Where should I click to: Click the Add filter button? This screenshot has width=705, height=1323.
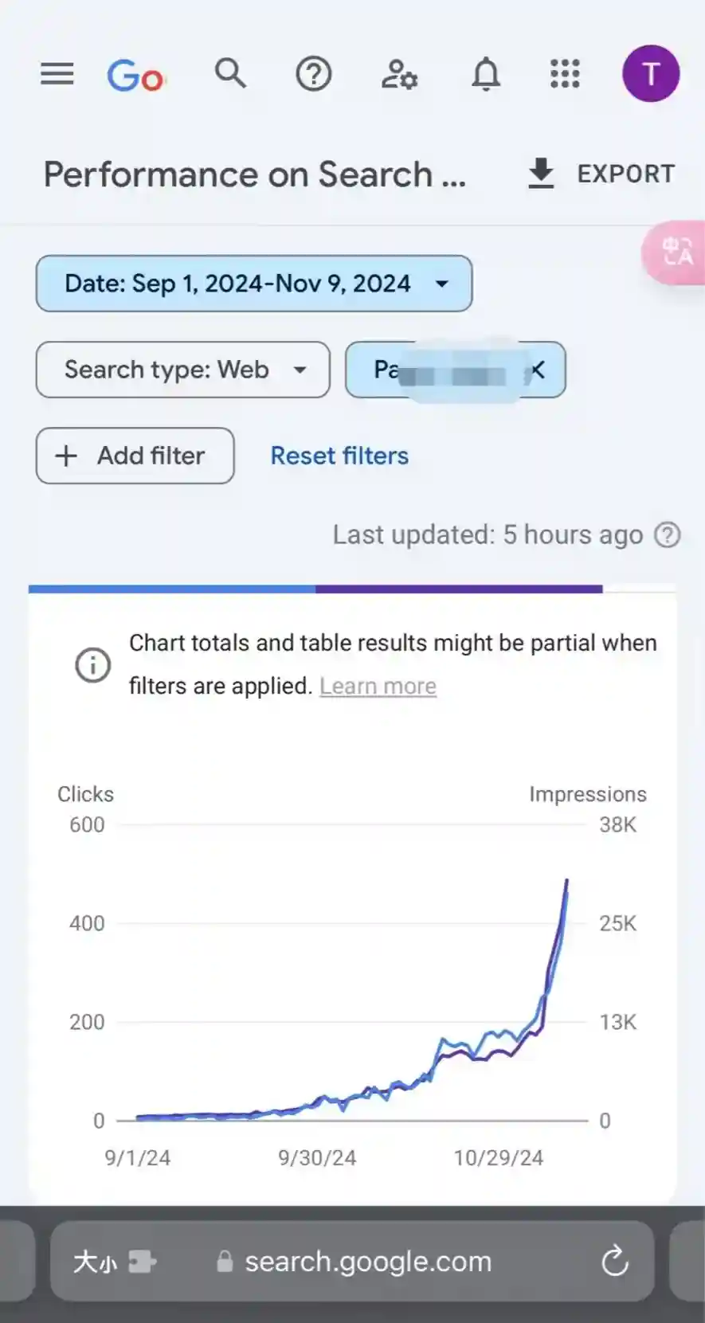coord(134,456)
